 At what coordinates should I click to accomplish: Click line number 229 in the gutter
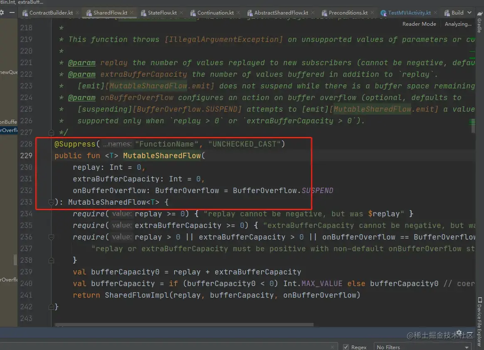point(26,155)
